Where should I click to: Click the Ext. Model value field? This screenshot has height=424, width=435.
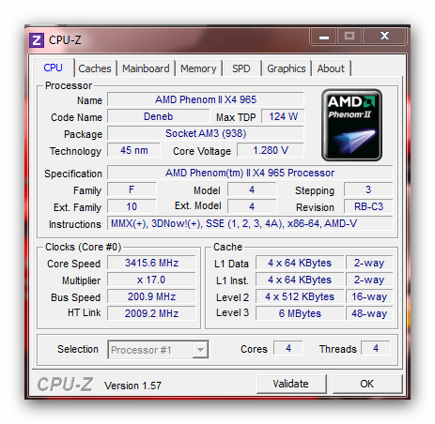pos(252,206)
